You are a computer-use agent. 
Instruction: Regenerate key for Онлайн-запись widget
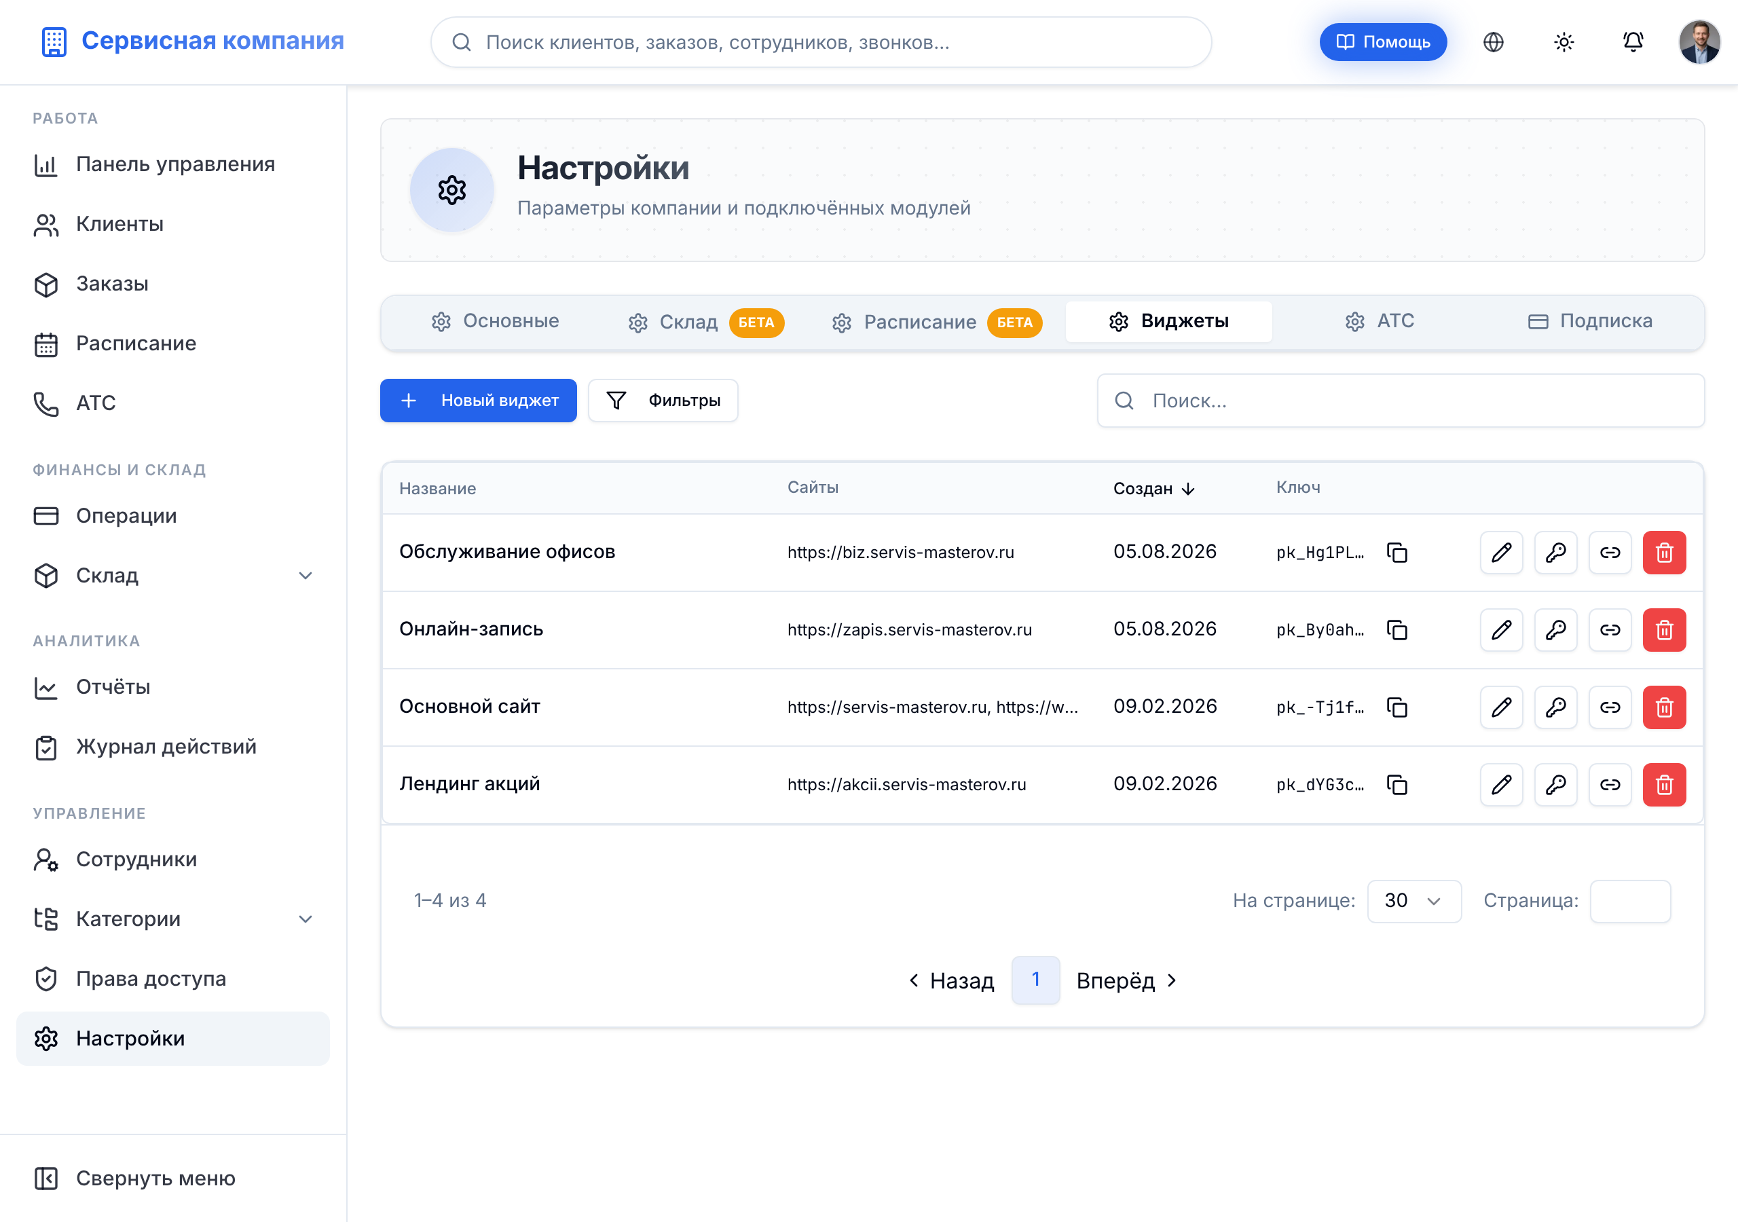1555,630
